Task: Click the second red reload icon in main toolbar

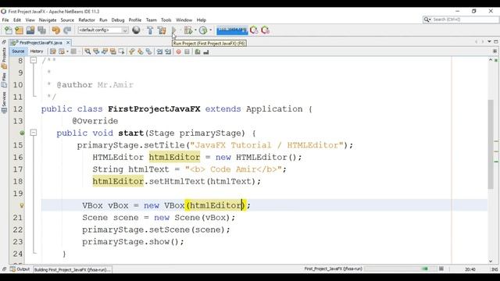Action: [266, 30]
